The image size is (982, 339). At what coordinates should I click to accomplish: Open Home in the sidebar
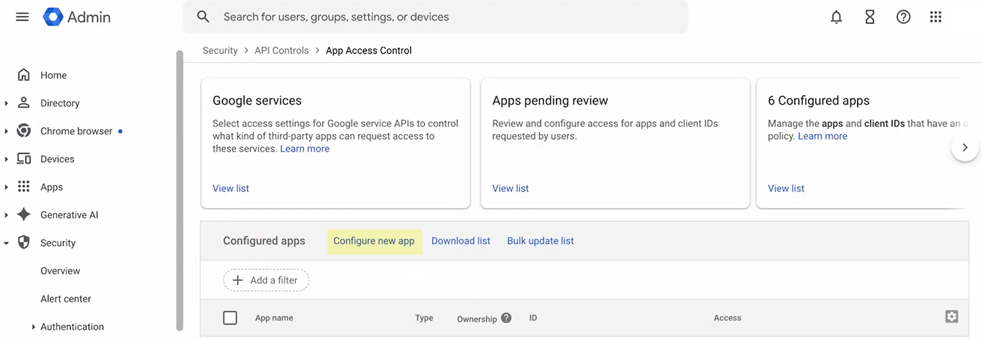tap(54, 75)
